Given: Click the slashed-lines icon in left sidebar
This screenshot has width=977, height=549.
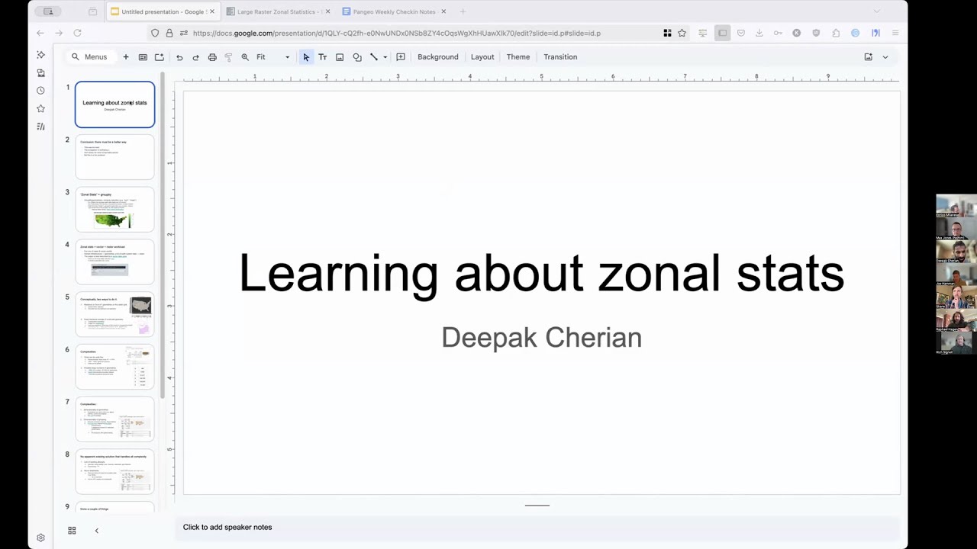Looking at the screenshot, I should [x=40, y=127].
